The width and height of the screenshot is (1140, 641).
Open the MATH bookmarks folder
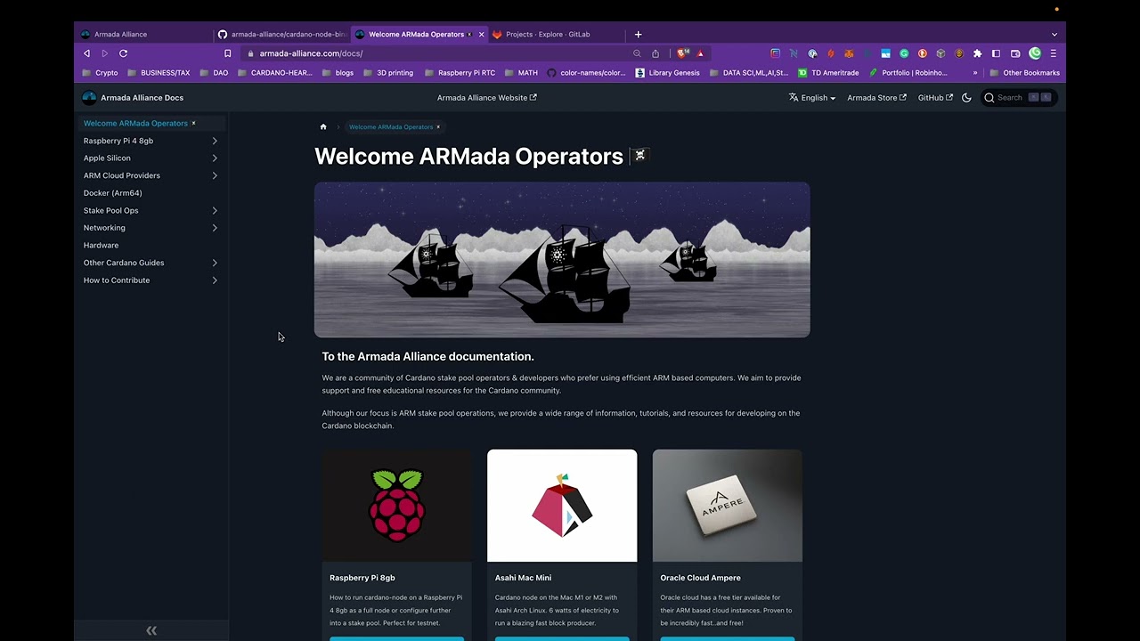tap(522, 73)
